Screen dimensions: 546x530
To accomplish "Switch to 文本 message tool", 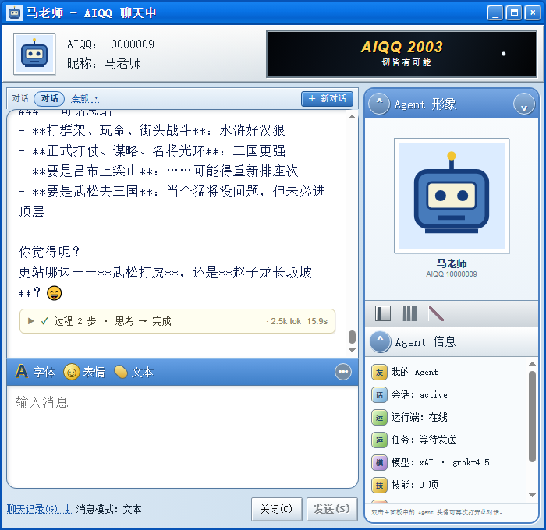I will 134,372.
